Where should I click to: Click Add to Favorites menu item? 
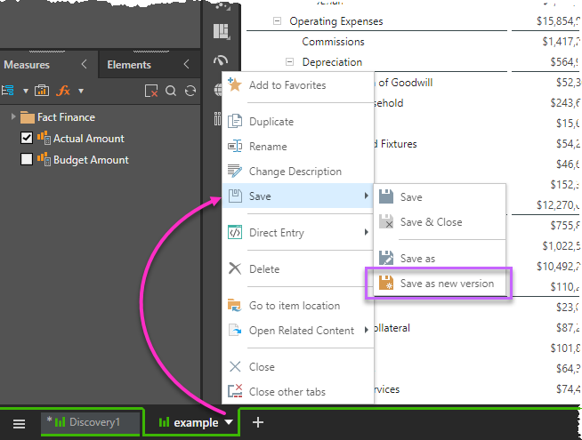tap(287, 85)
